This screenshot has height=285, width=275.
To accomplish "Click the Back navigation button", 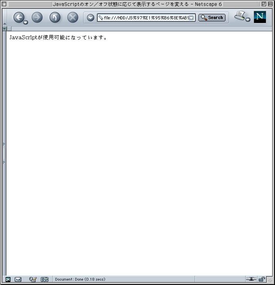I will pyautogui.click(x=19, y=17).
